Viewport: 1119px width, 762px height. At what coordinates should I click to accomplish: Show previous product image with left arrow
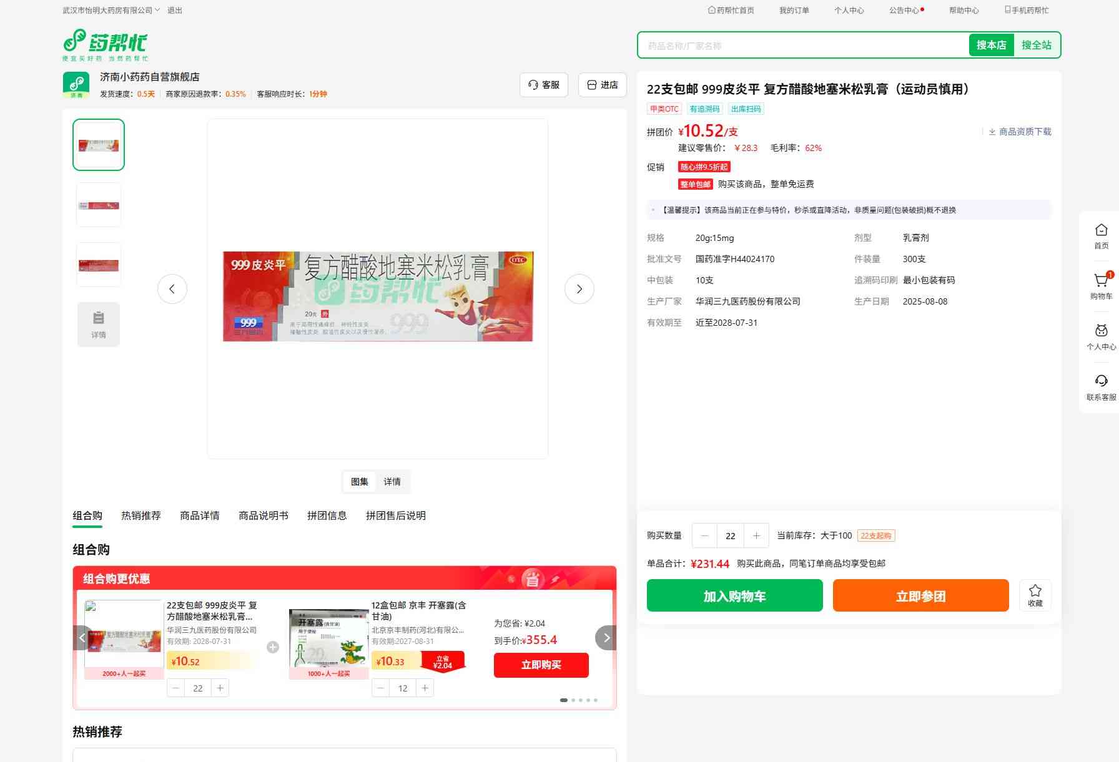(172, 289)
